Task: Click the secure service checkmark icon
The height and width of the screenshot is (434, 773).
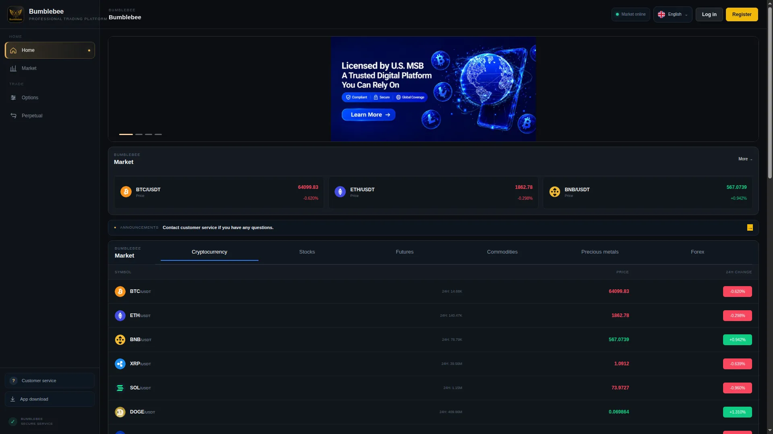Action: [x=13, y=422]
